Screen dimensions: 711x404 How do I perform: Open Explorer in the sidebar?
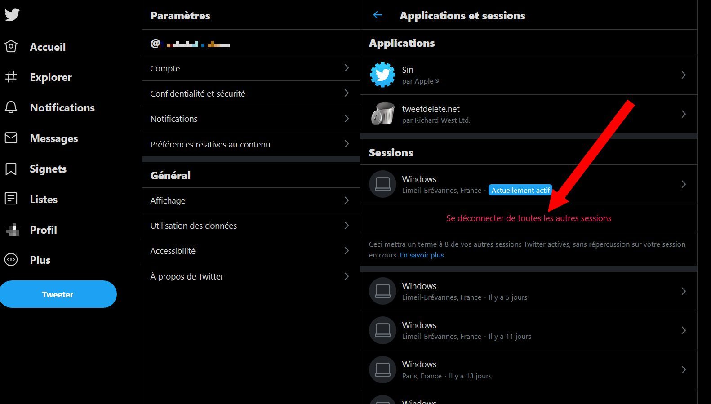pos(51,77)
